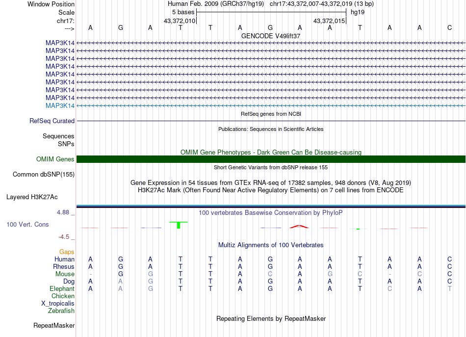Click the Window Position label
The height and width of the screenshot is (337, 466).
tap(51, 4)
